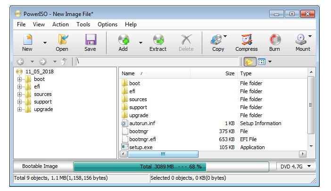
Task: Select the support folder in file list
Action: 138,107
